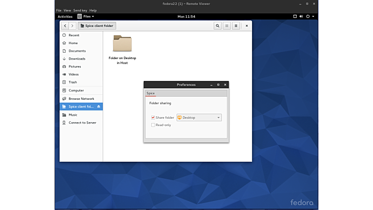Image resolution: width=373 pixels, height=210 pixels.
Task: Go back with the left arrow button
Action: tap(65, 26)
